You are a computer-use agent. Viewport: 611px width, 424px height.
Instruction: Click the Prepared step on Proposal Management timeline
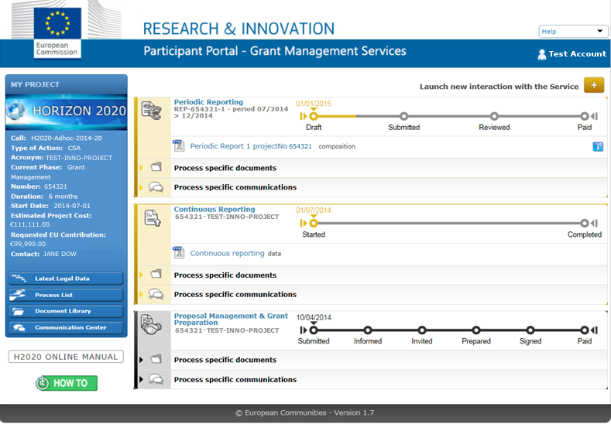tap(475, 330)
